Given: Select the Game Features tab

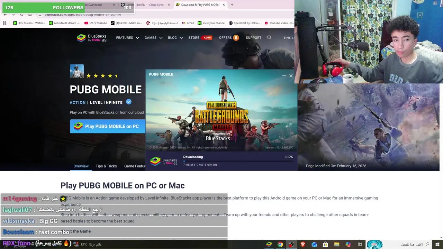Looking at the screenshot, I should point(135,166).
